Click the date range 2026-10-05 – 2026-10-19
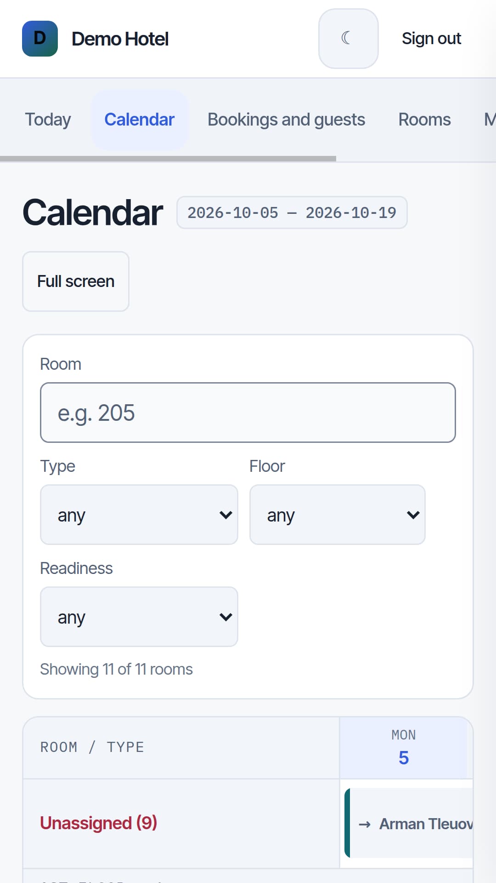The image size is (496, 883). [292, 212]
